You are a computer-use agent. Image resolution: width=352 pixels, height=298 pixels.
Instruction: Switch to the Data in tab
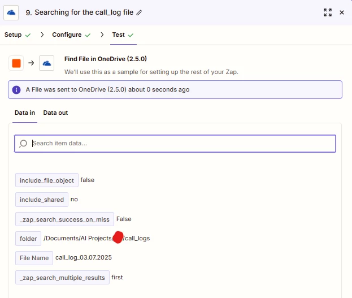point(25,113)
